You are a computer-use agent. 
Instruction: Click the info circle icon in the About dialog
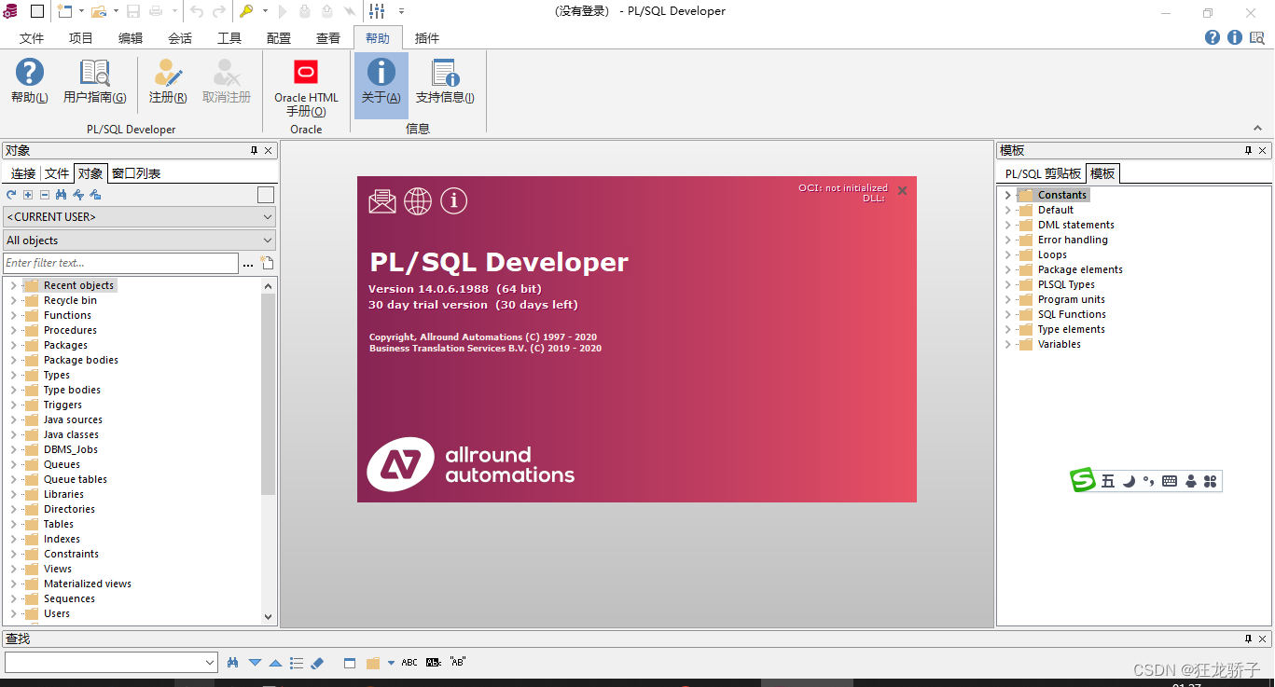[454, 200]
